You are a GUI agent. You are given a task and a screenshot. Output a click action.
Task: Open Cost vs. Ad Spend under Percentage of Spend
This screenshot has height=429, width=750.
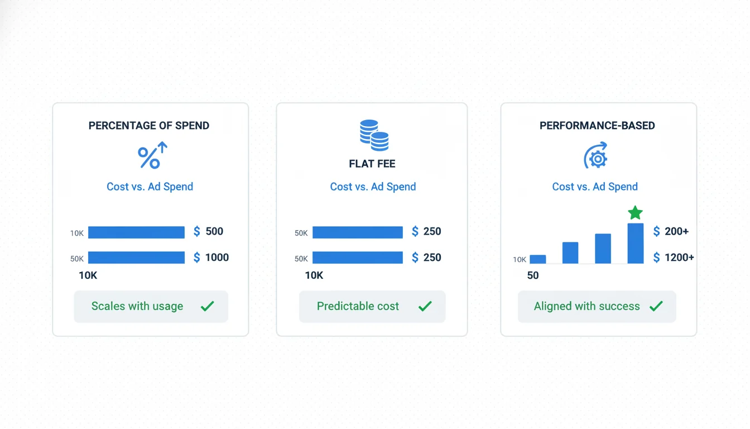pyautogui.click(x=150, y=187)
